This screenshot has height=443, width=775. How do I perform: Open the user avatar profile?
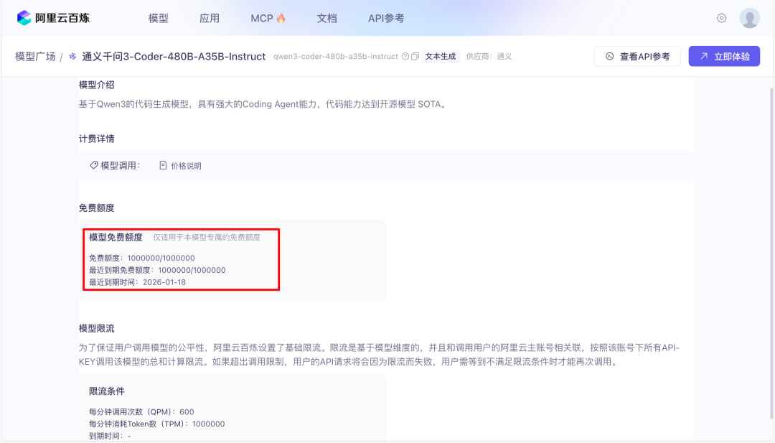(x=749, y=18)
